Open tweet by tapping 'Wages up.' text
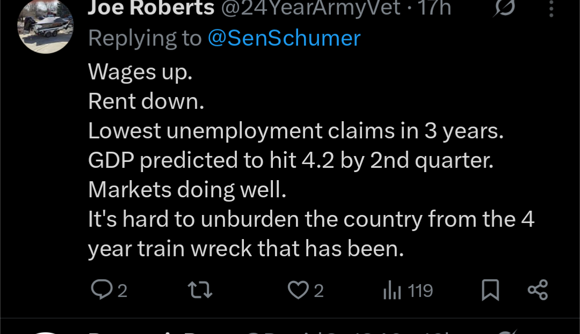Viewport: 580px width, 334px height. tap(140, 71)
